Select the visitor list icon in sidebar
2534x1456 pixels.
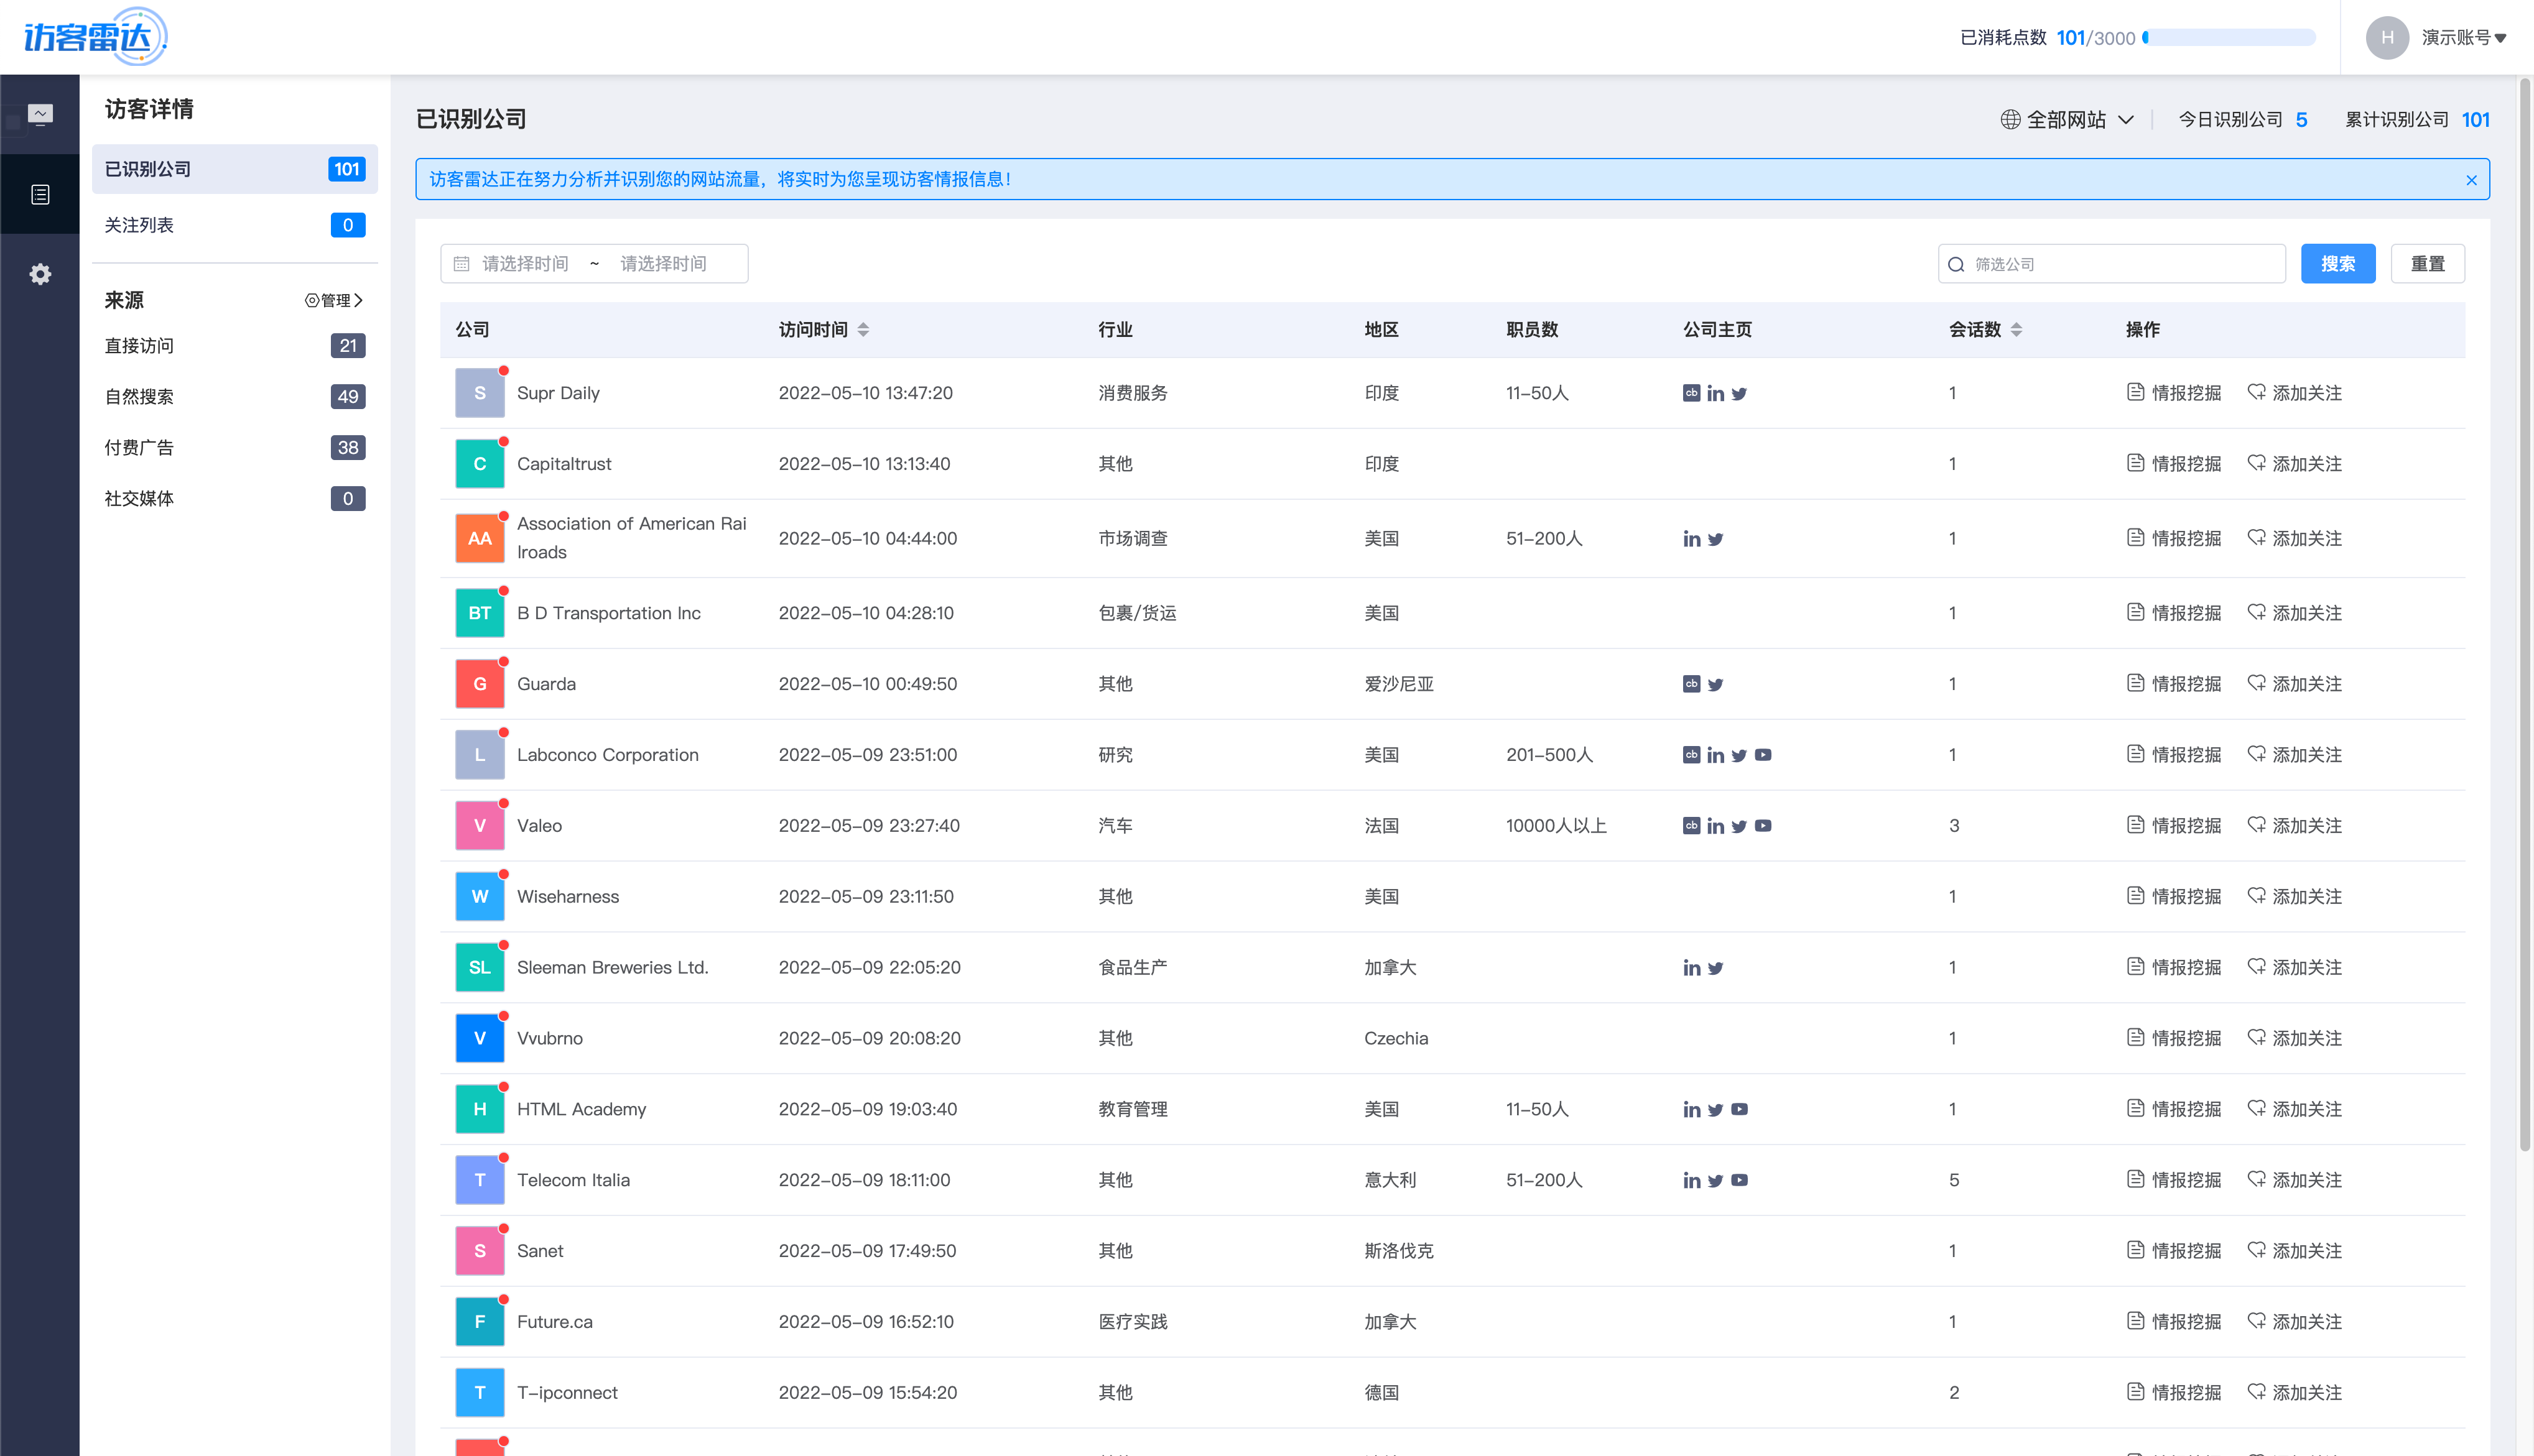click(40, 194)
